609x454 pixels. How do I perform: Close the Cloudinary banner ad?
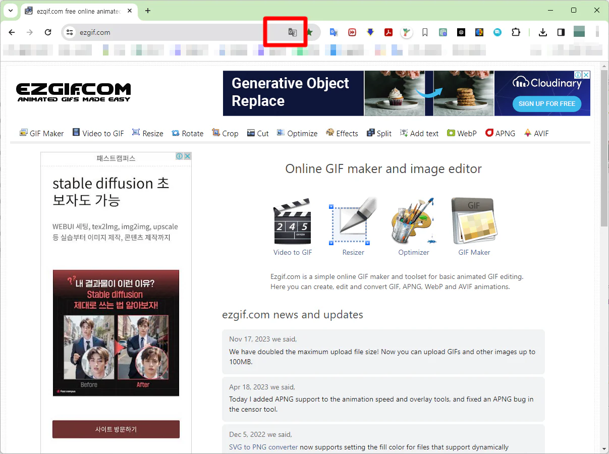(x=586, y=75)
